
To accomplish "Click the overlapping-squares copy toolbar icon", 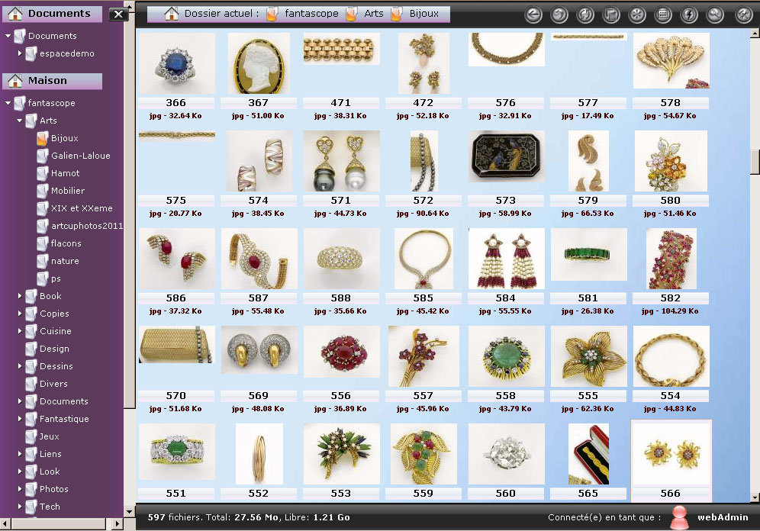I will pyautogui.click(x=611, y=15).
